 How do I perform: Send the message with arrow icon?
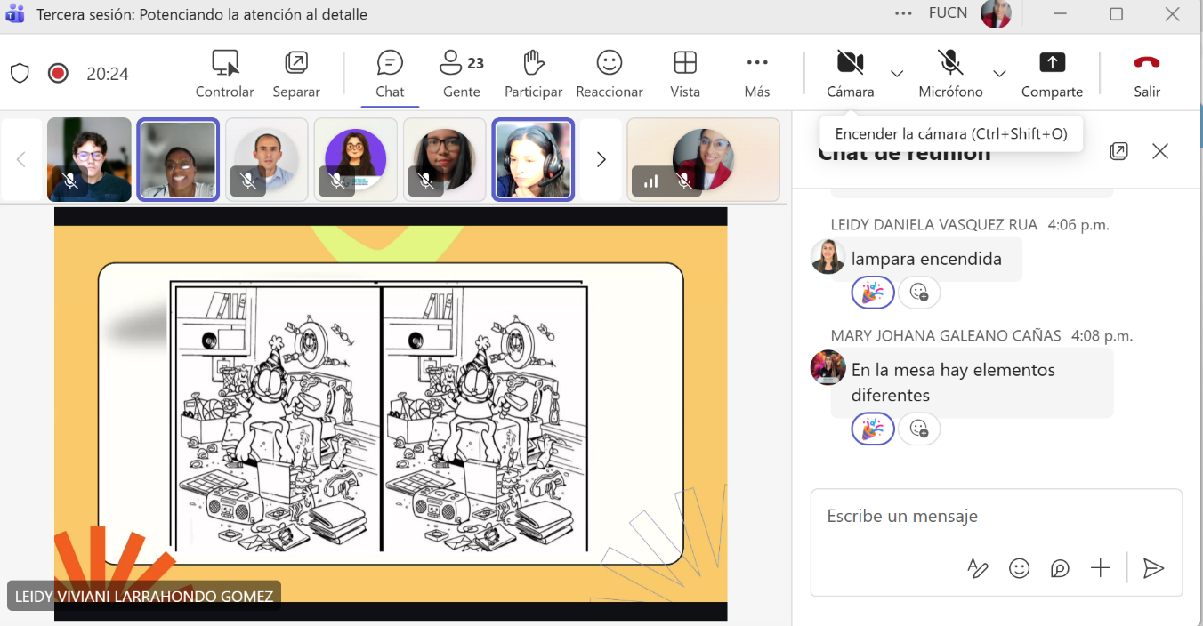coord(1153,568)
